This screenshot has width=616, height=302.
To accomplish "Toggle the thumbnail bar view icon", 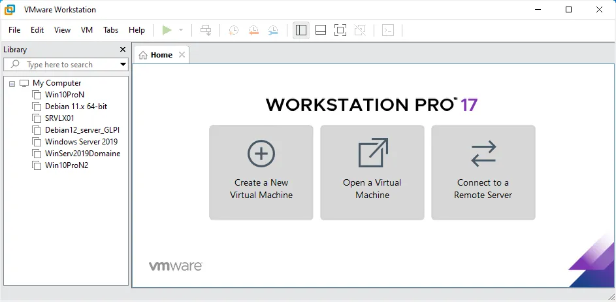I will click(321, 30).
